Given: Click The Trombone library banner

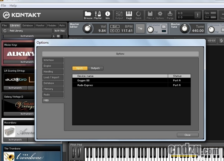Looking at the screenshot, I should point(32,156).
